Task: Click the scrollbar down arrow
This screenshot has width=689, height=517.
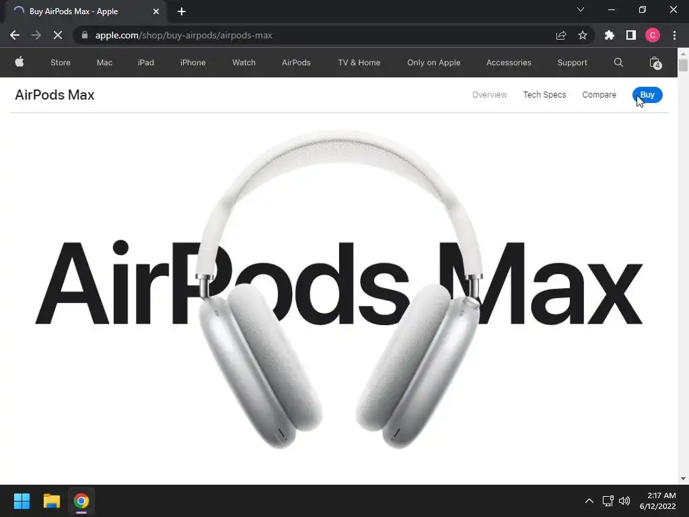Action: 683,479
